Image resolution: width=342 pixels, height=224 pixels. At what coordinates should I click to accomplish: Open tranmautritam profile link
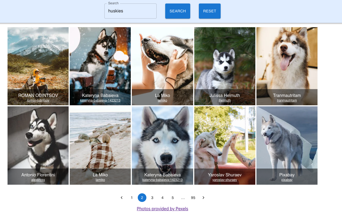[287, 100]
